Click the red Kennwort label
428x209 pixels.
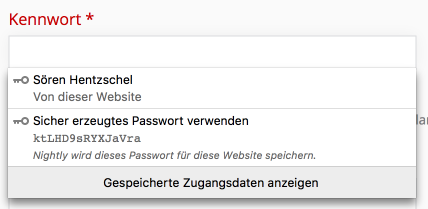click(45, 19)
